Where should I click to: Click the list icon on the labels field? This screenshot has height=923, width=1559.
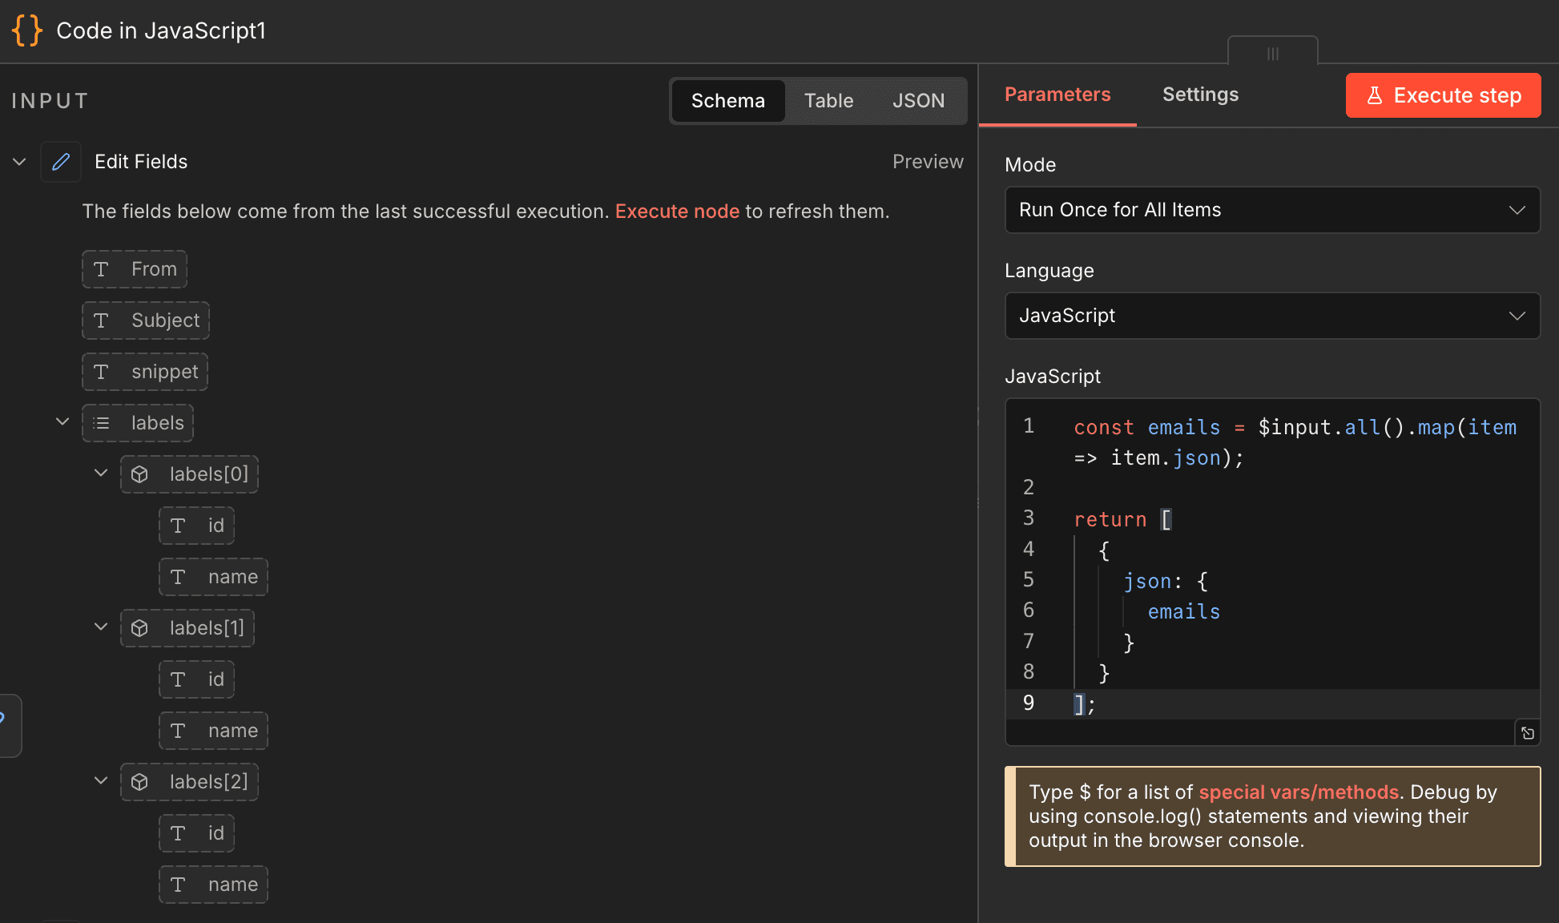103,423
